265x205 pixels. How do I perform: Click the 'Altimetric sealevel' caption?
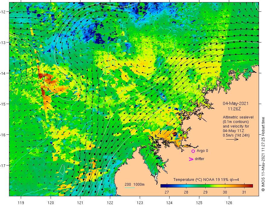(x=238, y=117)
